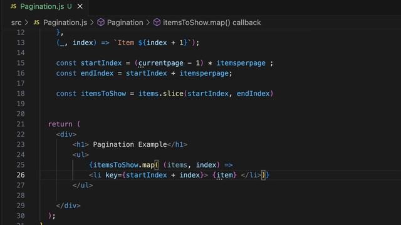The height and width of the screenshot is (225, 401).
Task: Click 'itemsperpage' on line 15
Action: tap(241, 63)
